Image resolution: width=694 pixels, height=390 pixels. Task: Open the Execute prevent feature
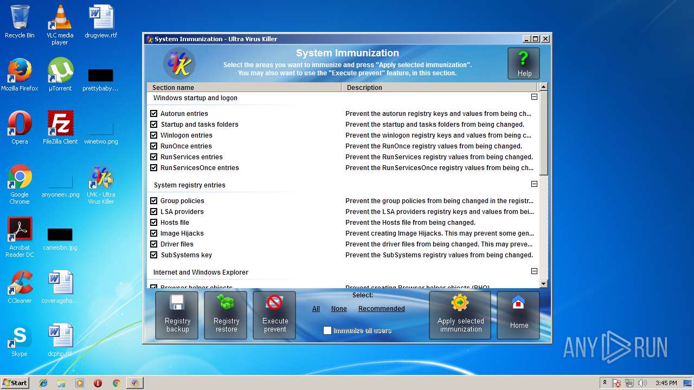pos(274,315)
